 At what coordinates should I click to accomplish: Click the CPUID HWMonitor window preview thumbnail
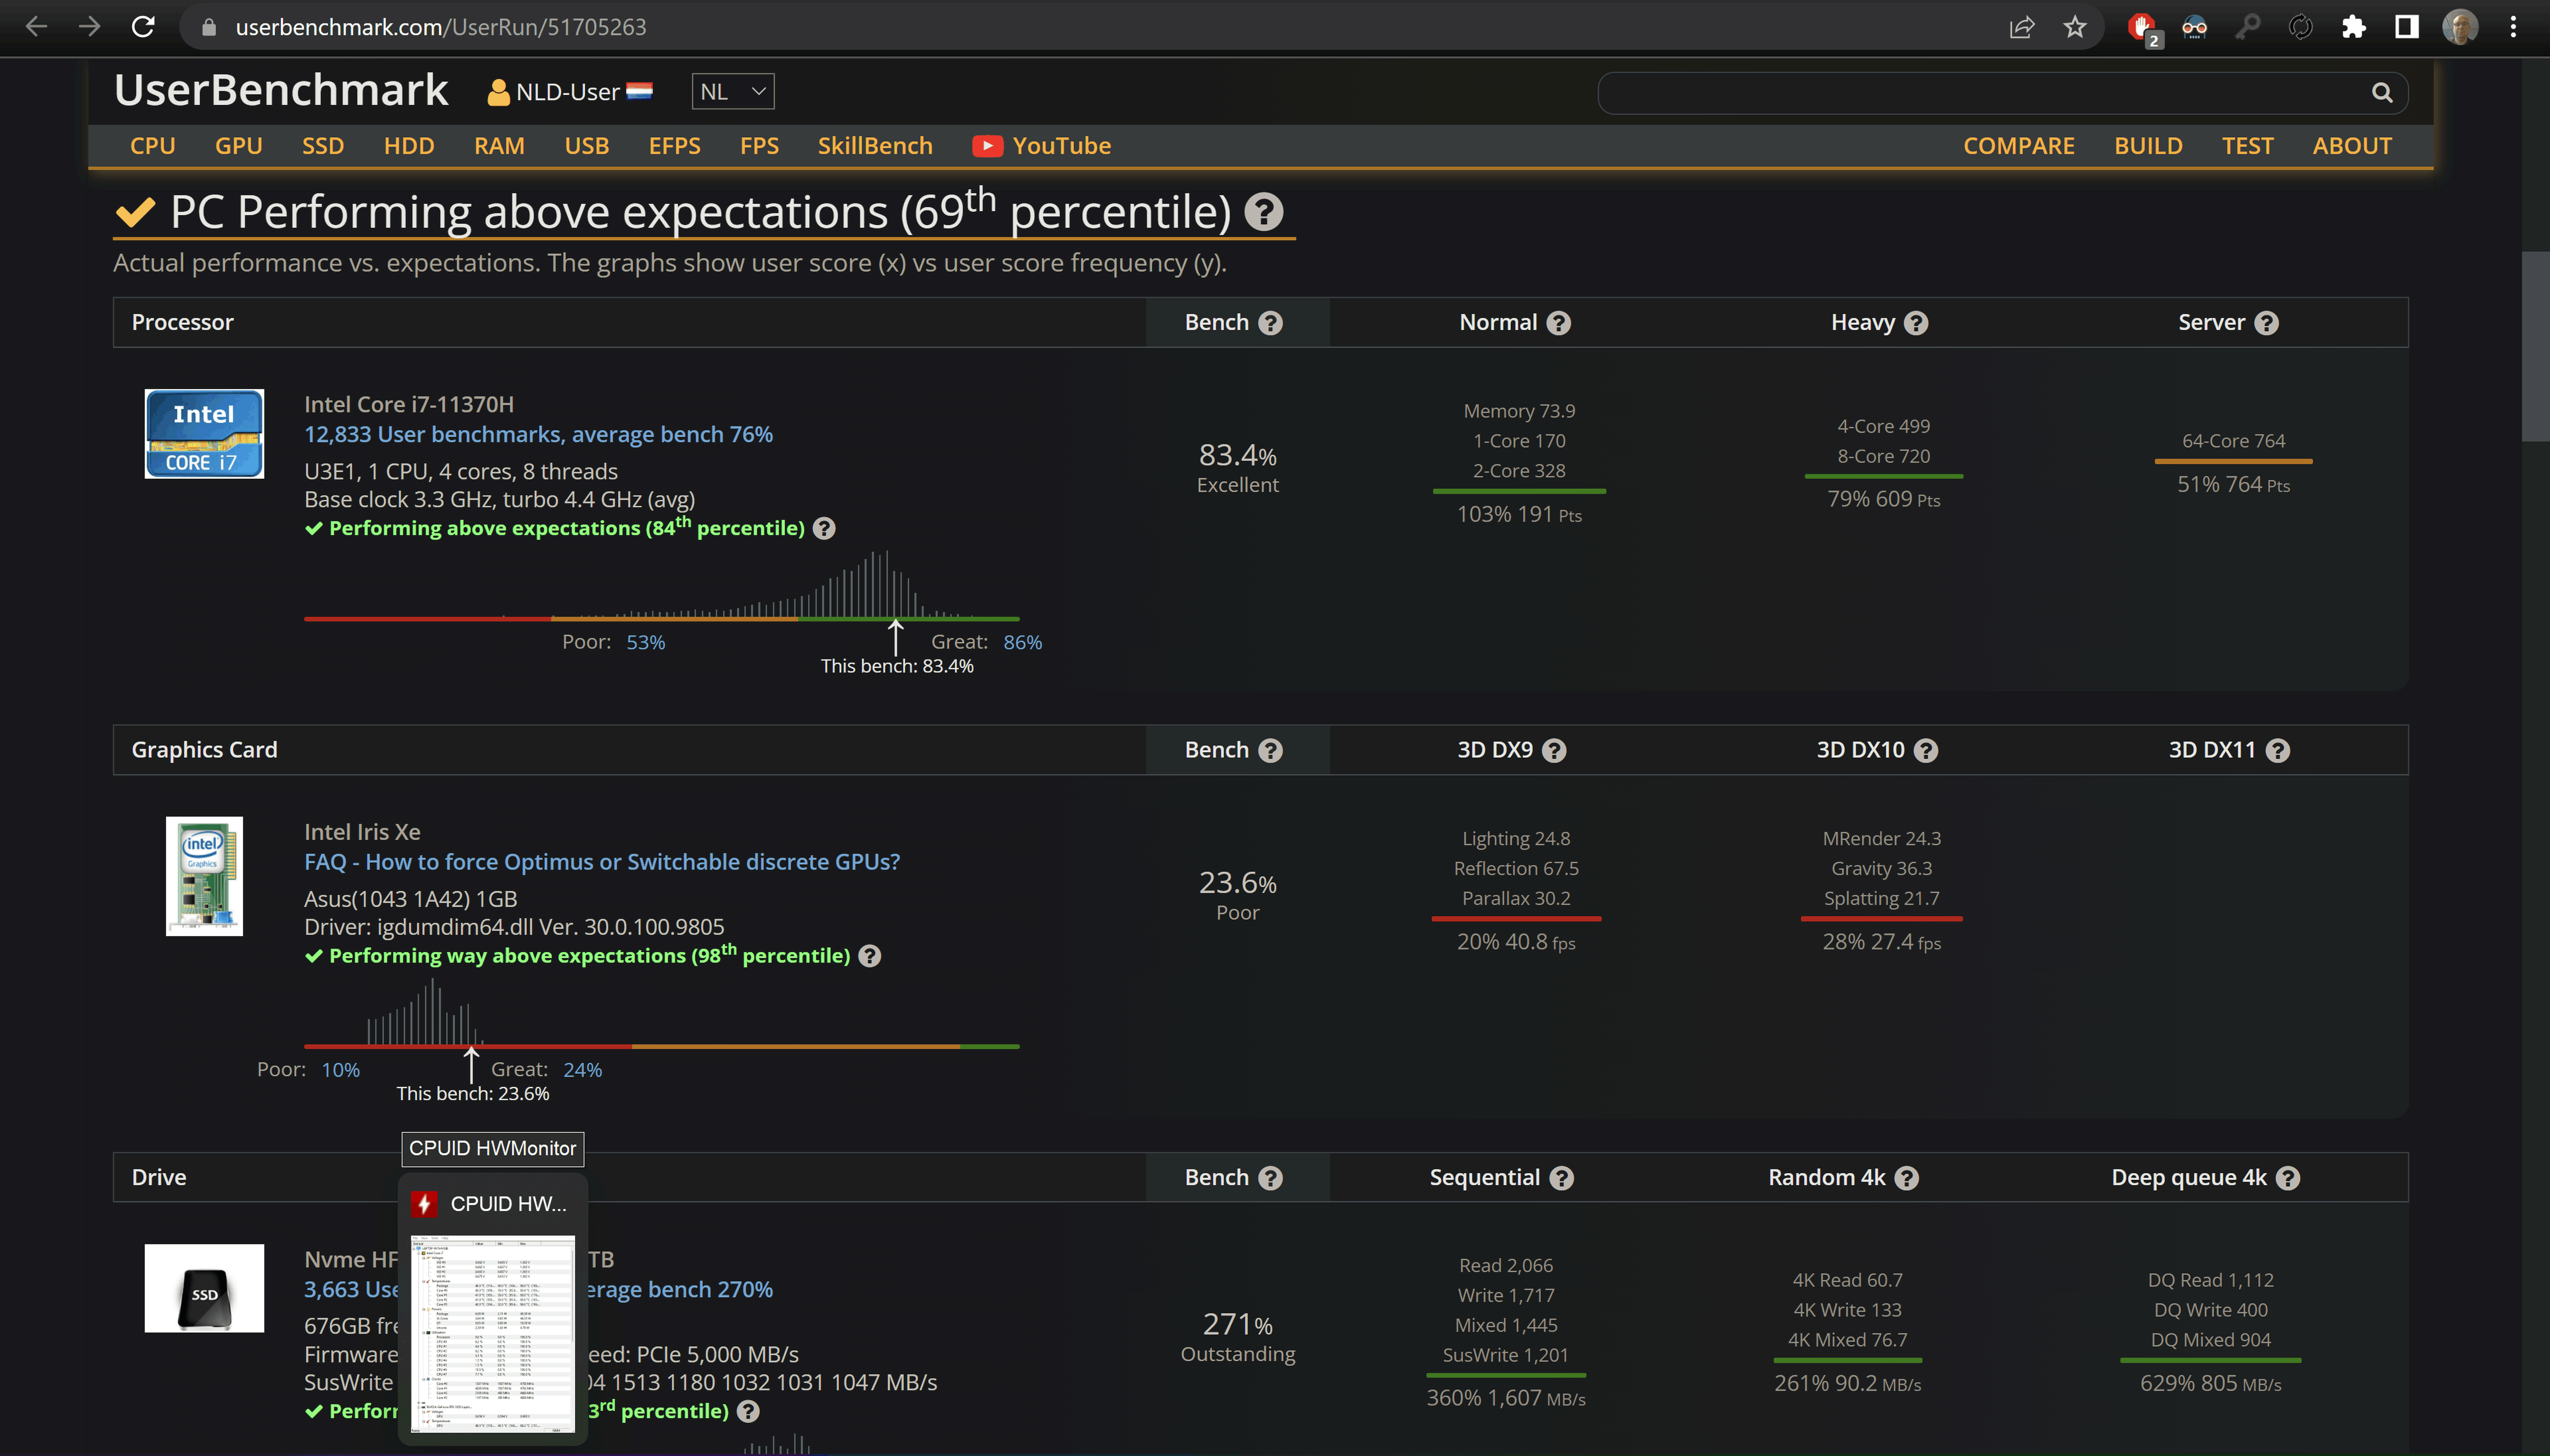(x=493, y=1333)
